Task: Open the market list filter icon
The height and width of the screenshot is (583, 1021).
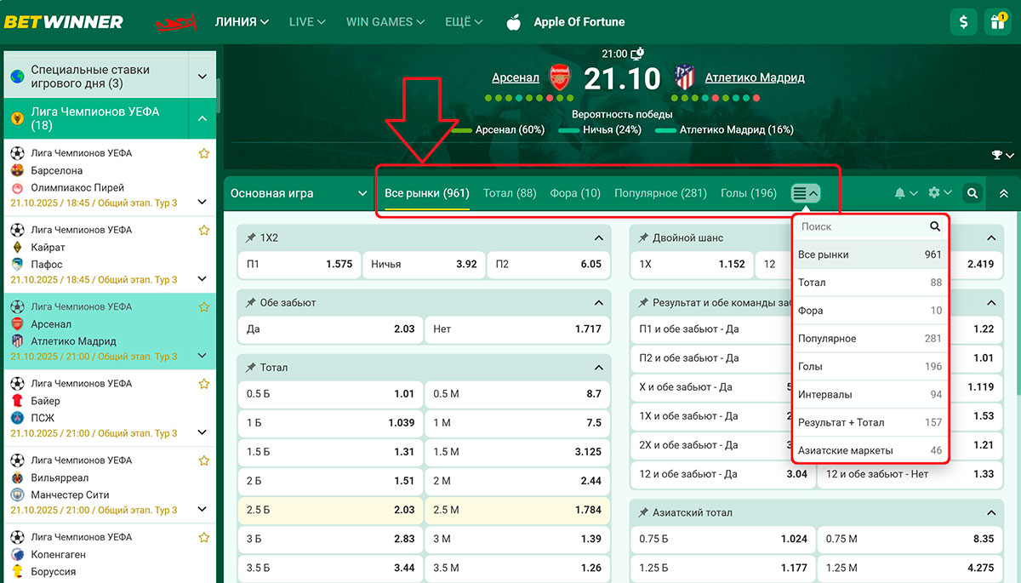Action: coord(805,193)
